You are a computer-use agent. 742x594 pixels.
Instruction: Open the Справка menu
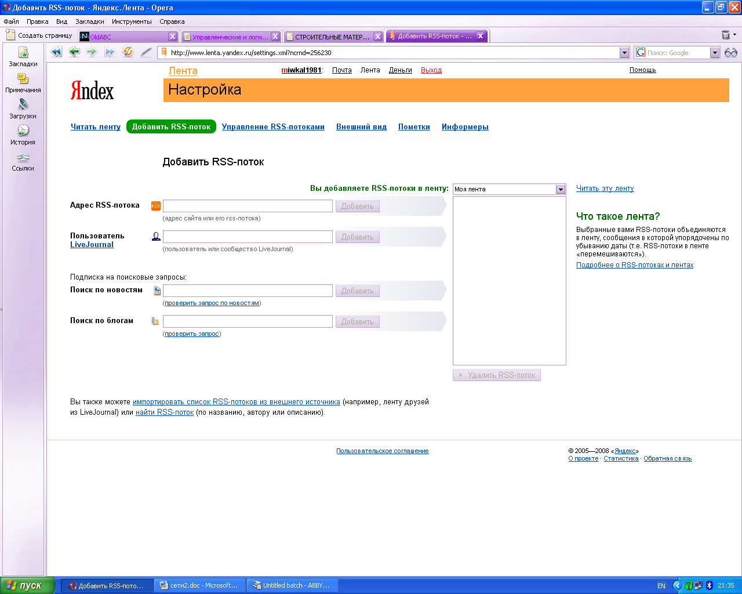172,21
